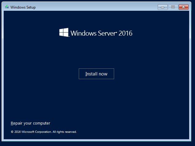Image resolution: width=195 pixels, height=146 pixels.
Task: Click the Windows Setup title bar icon
Action: click(7, 7)
